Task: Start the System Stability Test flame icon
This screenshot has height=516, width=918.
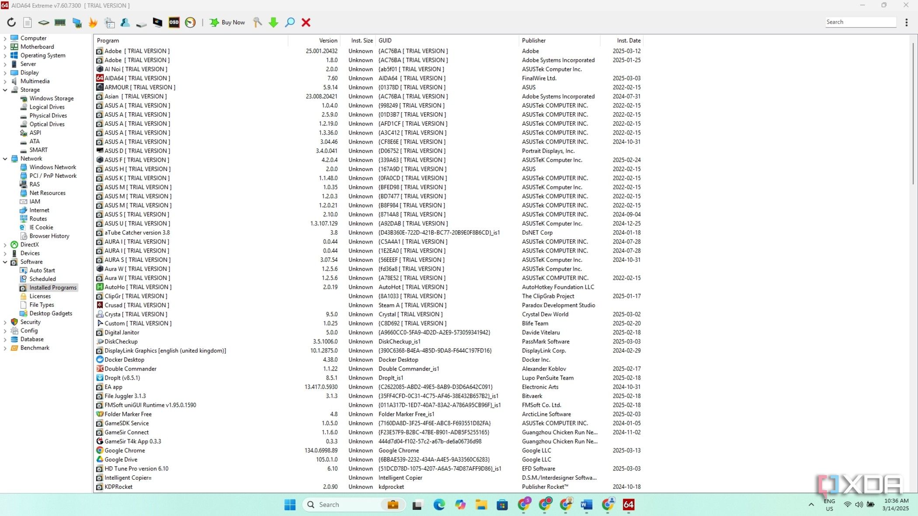Action: [93, 22]
